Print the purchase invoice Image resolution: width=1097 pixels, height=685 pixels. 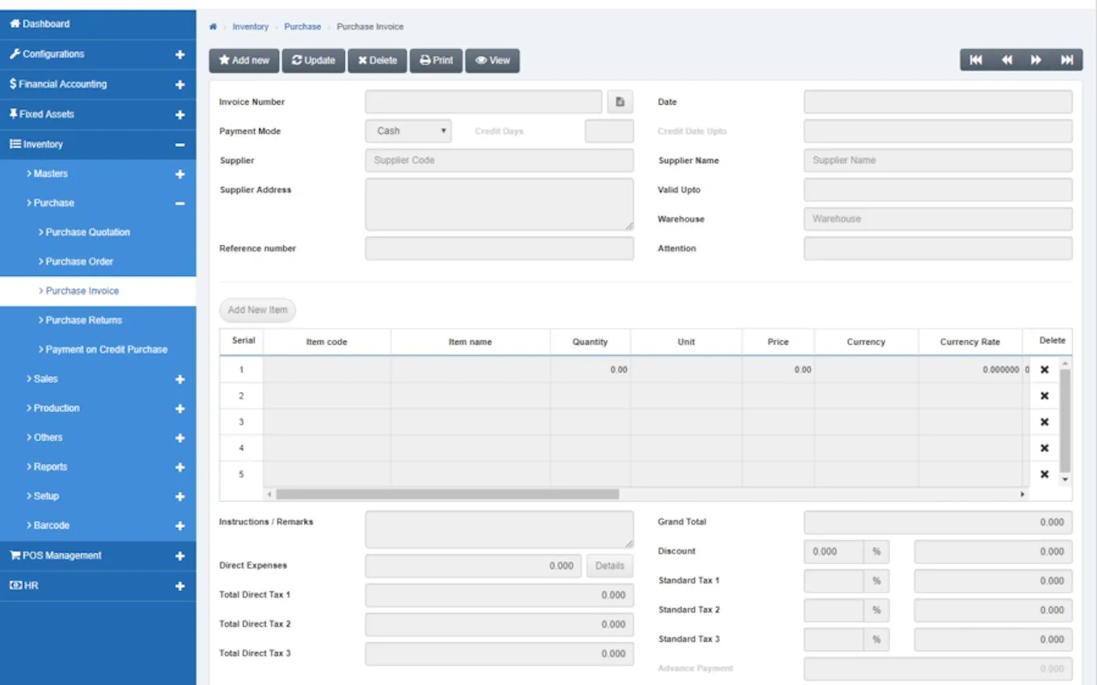(436, 60)
